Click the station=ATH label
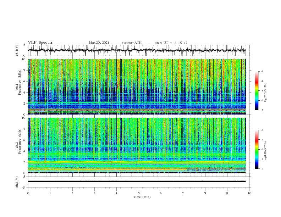The image size is (281, 217). 132,43
